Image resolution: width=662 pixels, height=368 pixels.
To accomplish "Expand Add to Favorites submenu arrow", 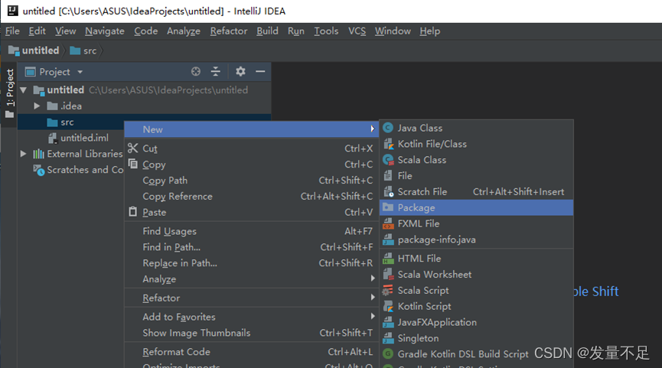I will [x=373, y=316].
